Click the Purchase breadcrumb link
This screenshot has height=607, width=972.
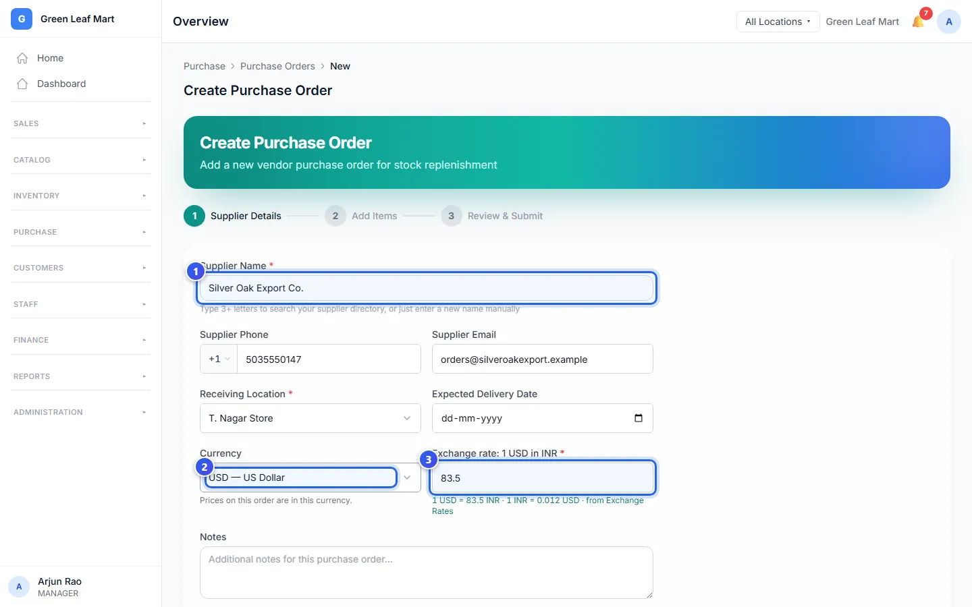[x=205, y=66]
